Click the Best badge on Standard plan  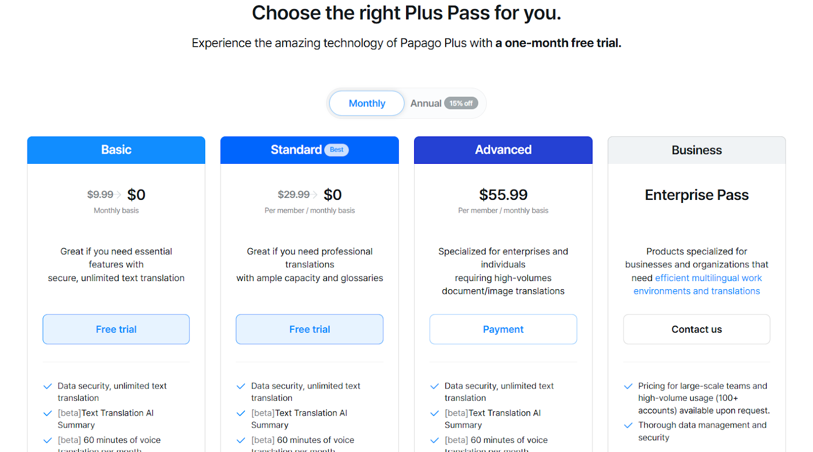click(x=337, y=150)
